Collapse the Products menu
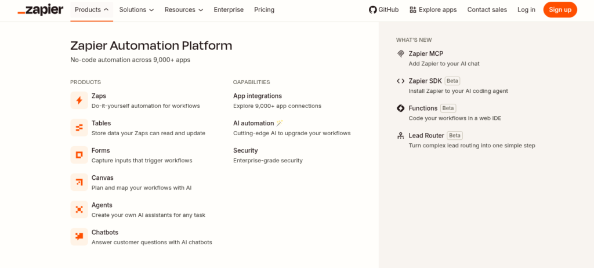 [92, 10]
